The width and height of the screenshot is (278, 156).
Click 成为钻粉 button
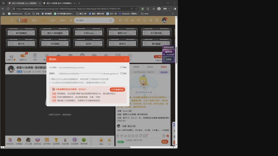pos(164,72)
